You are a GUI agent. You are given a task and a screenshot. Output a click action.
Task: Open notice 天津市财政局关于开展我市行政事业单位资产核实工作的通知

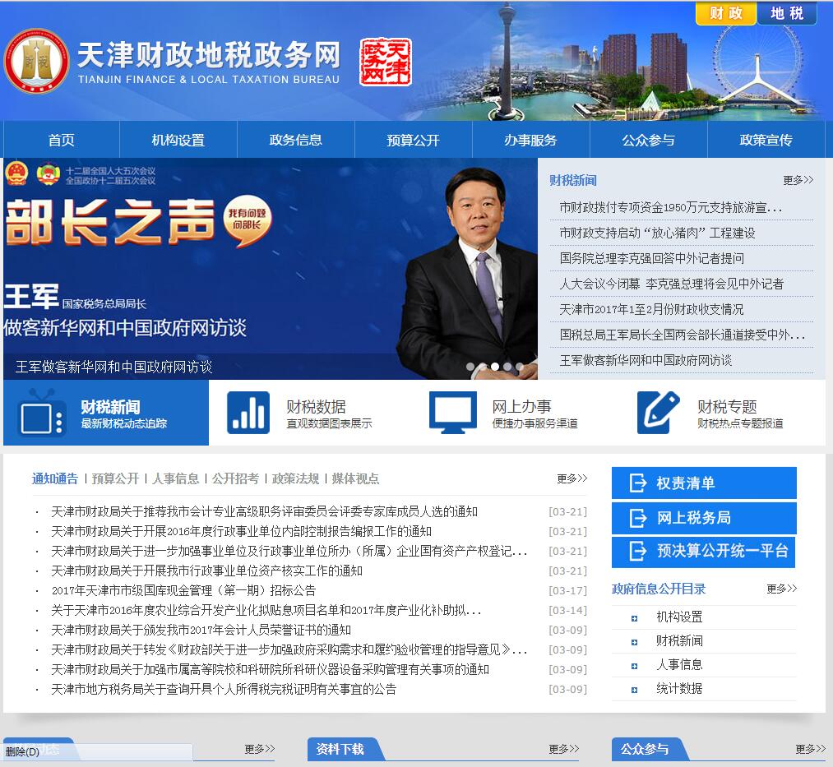point(206,571)
